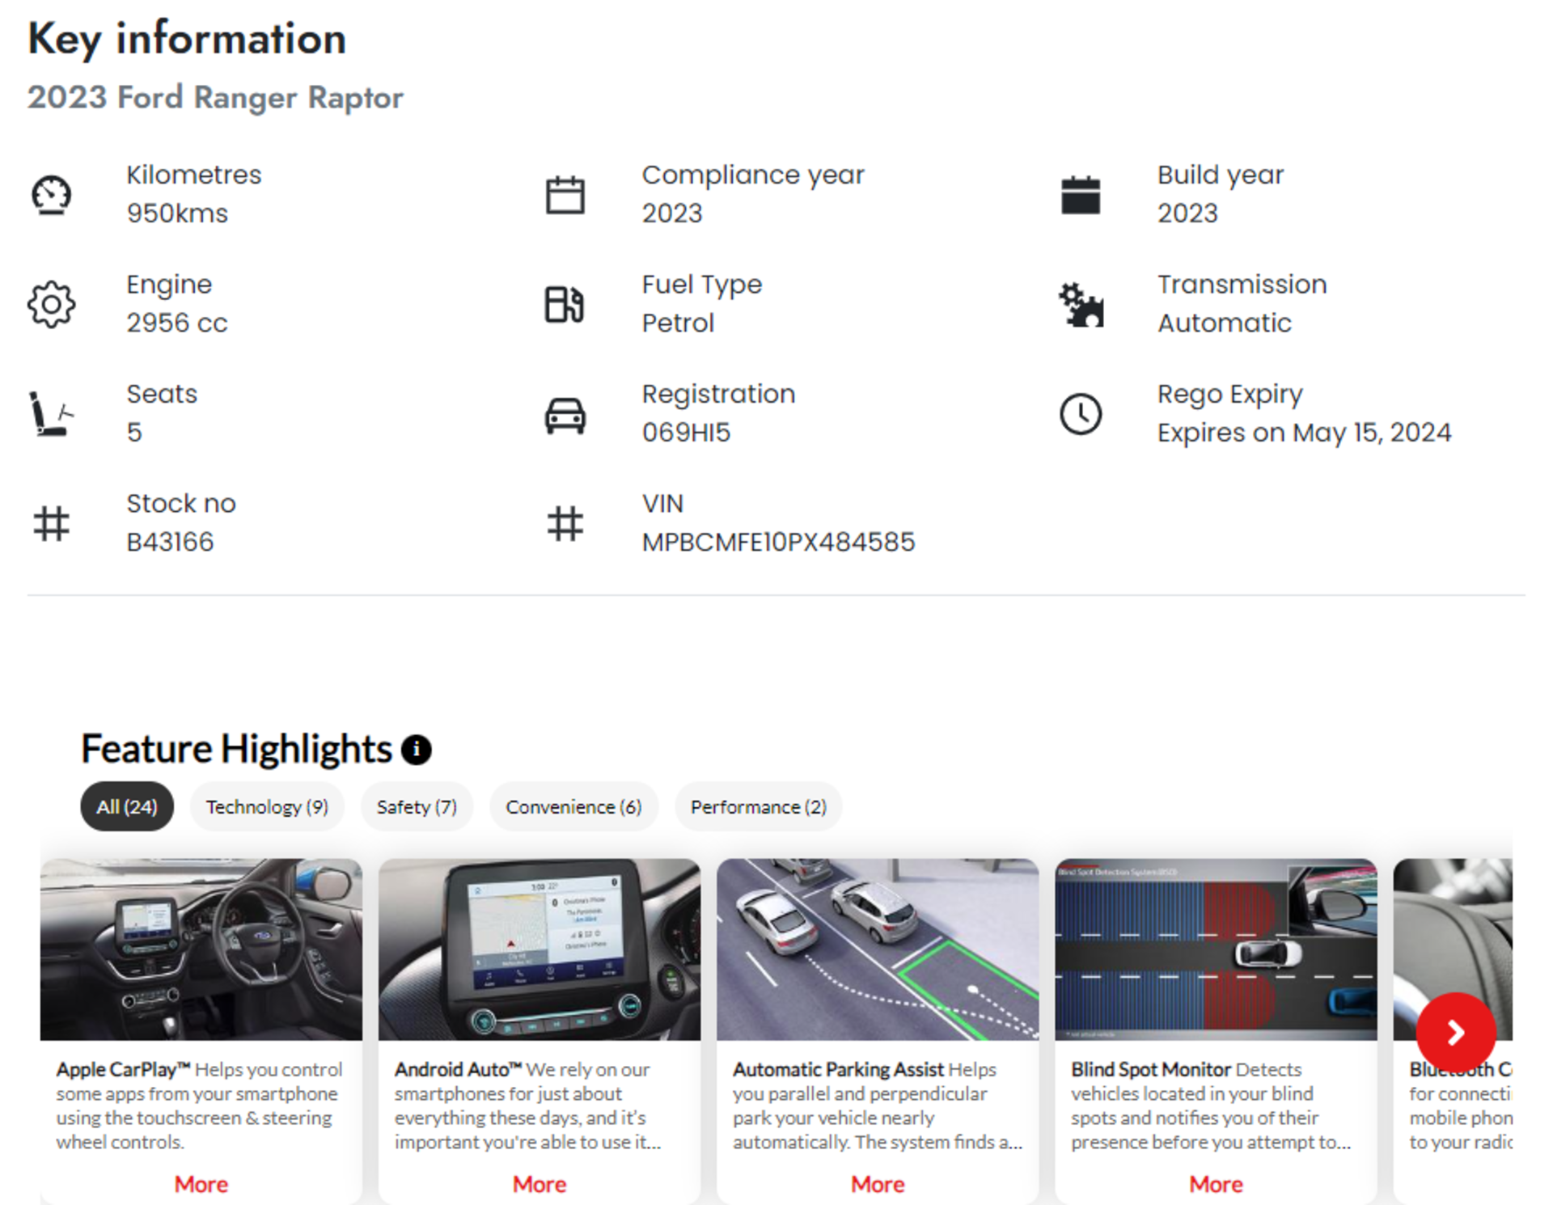The width and height of the screenshot is (1553, 1205).
Task: Advance carousel with red next arrow
Action: pos(1455,1032)
